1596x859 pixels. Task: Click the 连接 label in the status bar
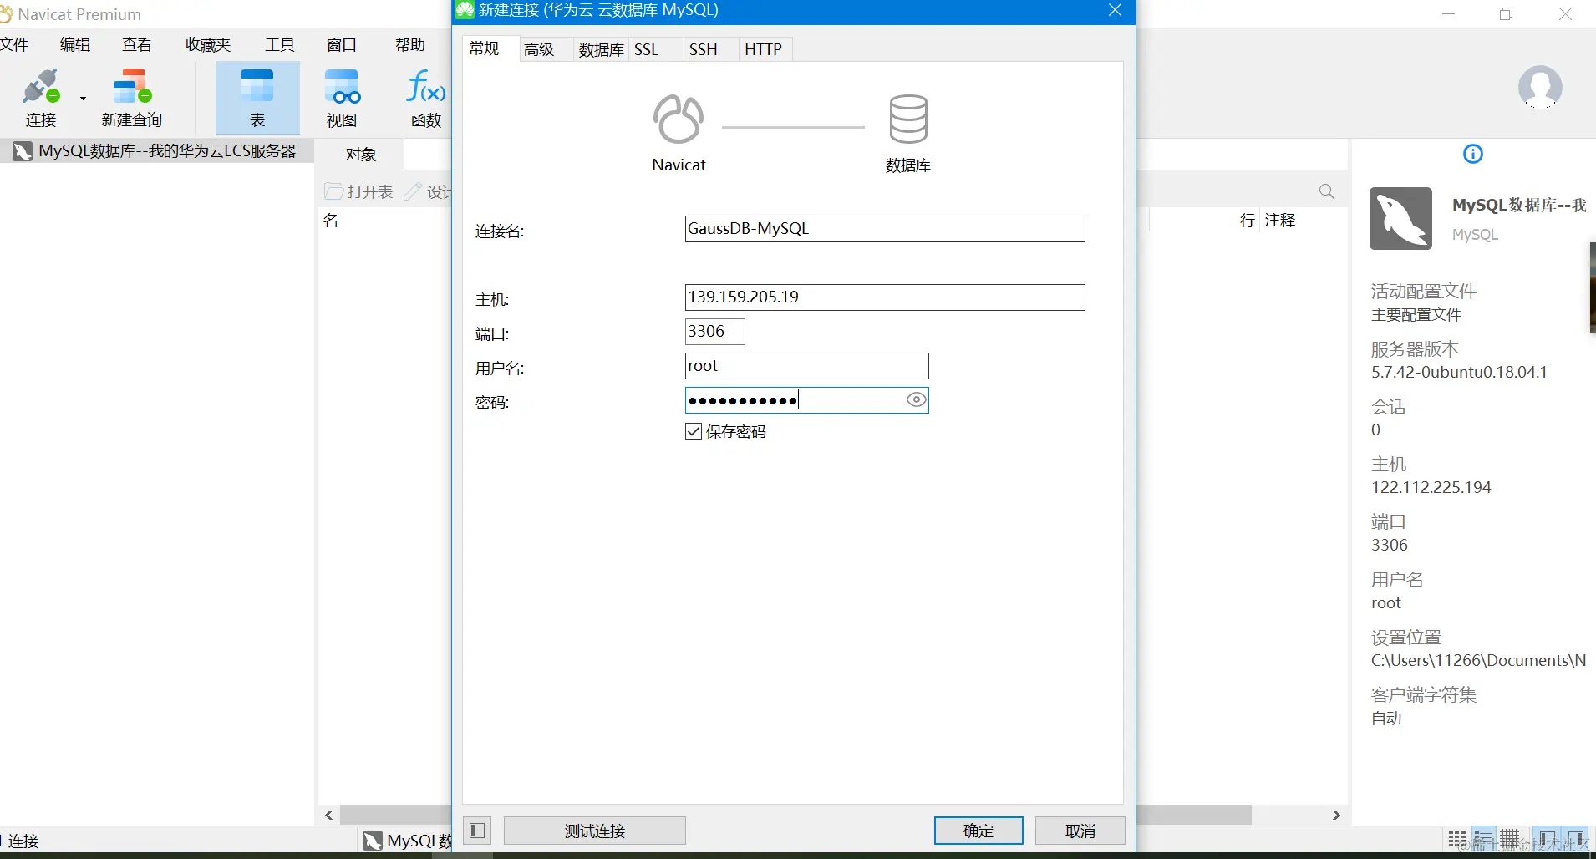point(23,841)
